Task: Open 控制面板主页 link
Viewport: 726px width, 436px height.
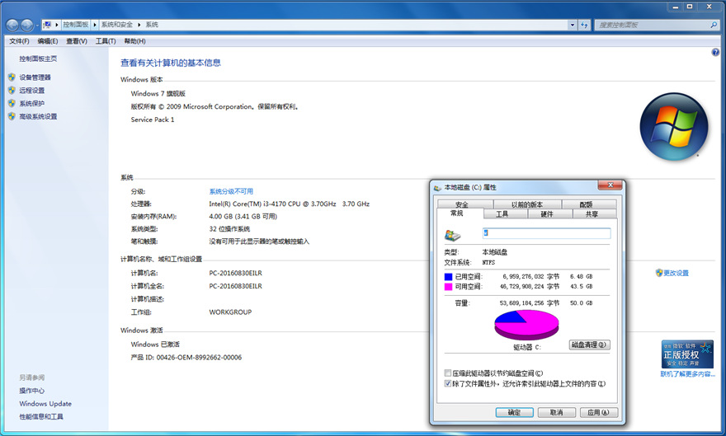Action: (38, 59)
